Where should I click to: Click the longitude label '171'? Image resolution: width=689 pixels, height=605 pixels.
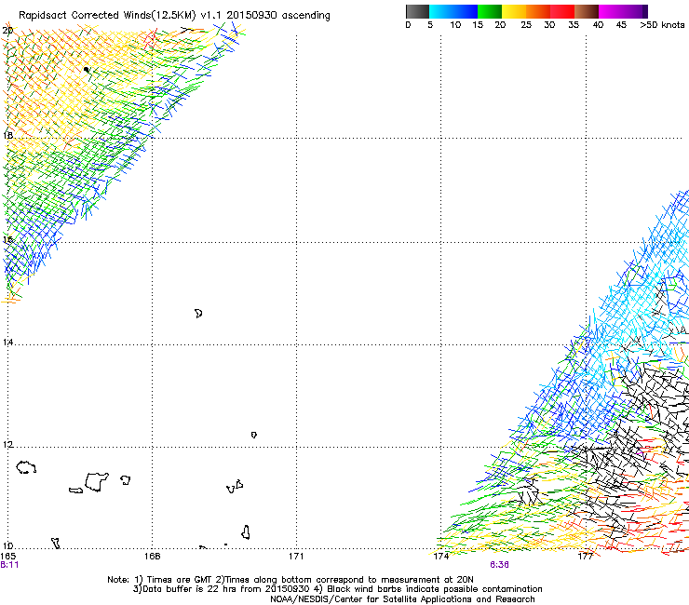point(296,557)
